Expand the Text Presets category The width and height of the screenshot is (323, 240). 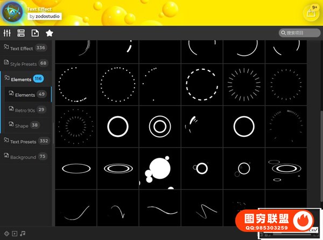(x=26, y=141)
